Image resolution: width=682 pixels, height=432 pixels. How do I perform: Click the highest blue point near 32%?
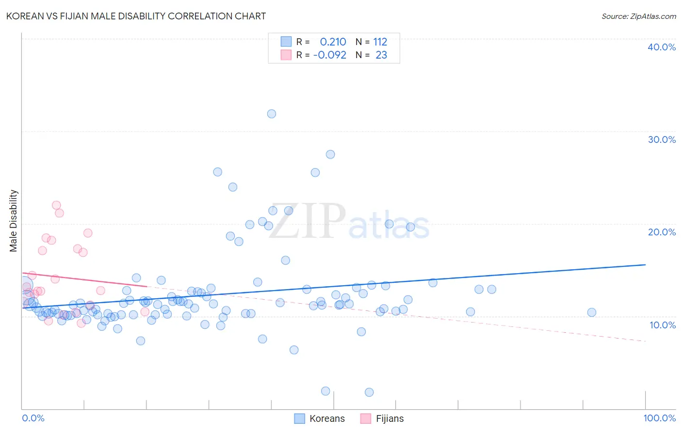coord(272,114)
